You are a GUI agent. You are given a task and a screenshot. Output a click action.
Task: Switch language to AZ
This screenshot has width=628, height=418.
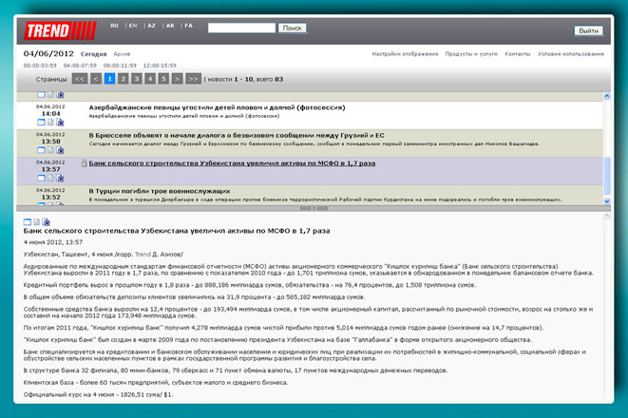click(x=151, y=26)
